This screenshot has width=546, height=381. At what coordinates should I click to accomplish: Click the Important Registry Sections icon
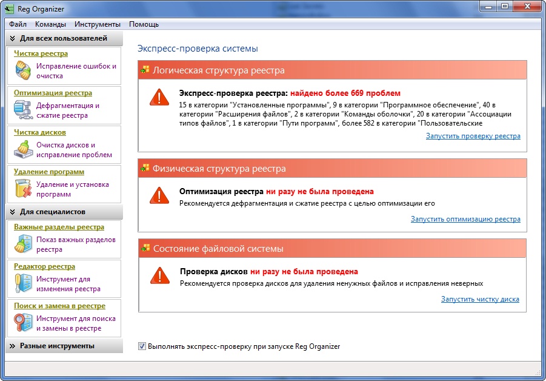(23, 244)
